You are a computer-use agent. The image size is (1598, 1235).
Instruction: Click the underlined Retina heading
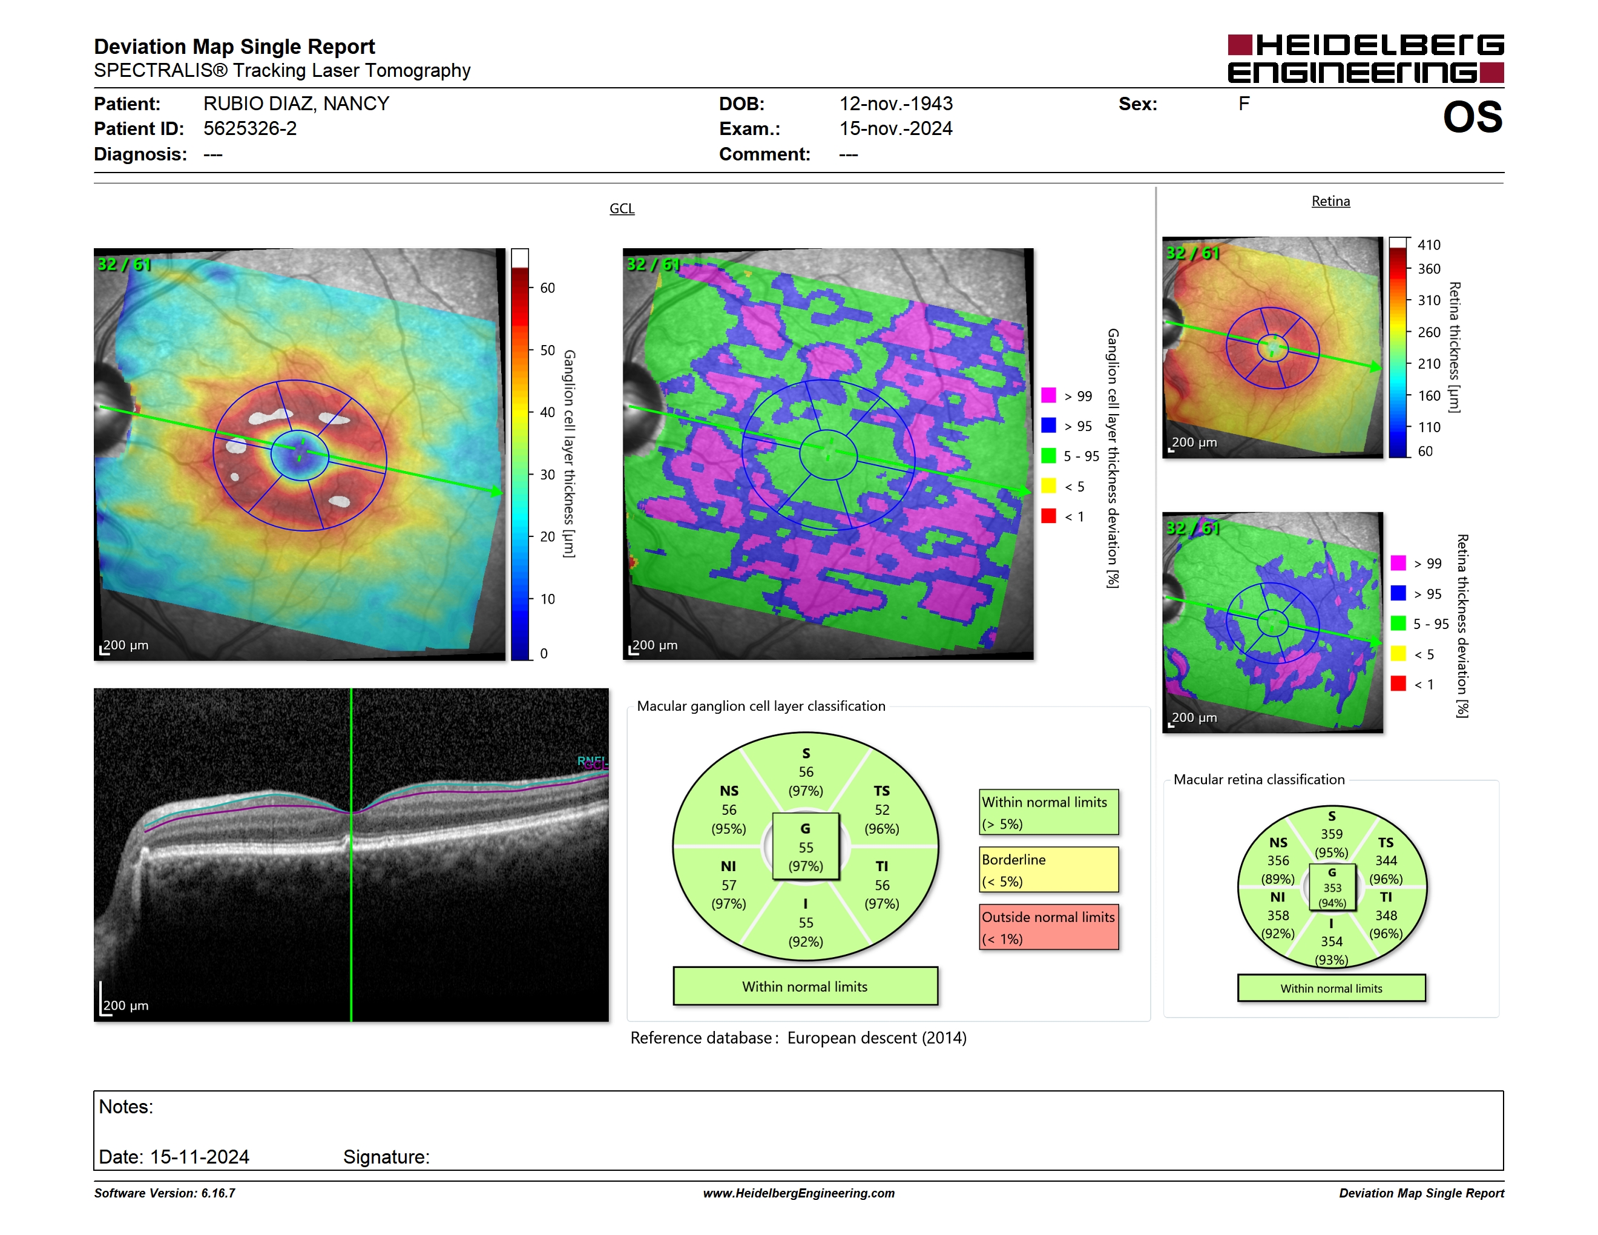click(1331, 201)
